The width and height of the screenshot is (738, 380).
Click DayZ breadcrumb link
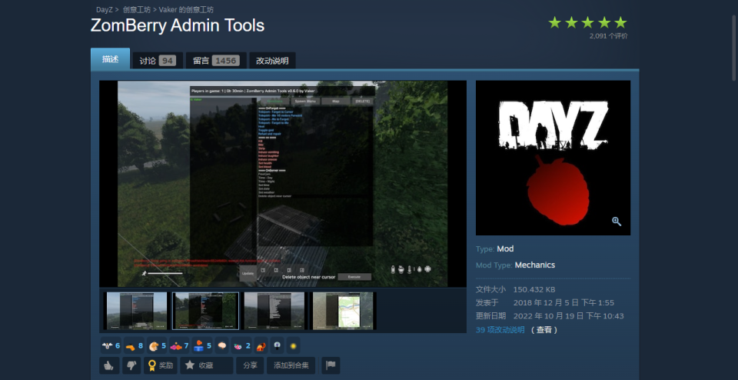tap(105, 10)
